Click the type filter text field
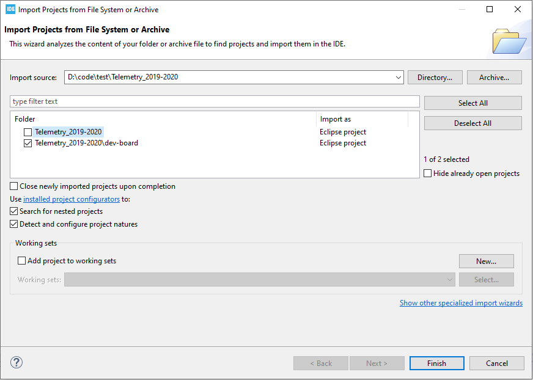The height and width of the screenshot is (380, 533). point(215,101)
